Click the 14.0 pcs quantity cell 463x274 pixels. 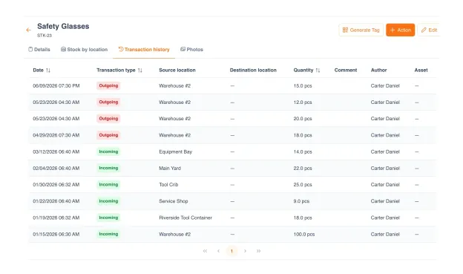[303, 152]
